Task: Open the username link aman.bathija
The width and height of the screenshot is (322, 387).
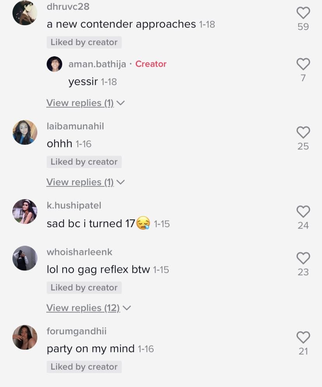Action: [x=97, y=64]
